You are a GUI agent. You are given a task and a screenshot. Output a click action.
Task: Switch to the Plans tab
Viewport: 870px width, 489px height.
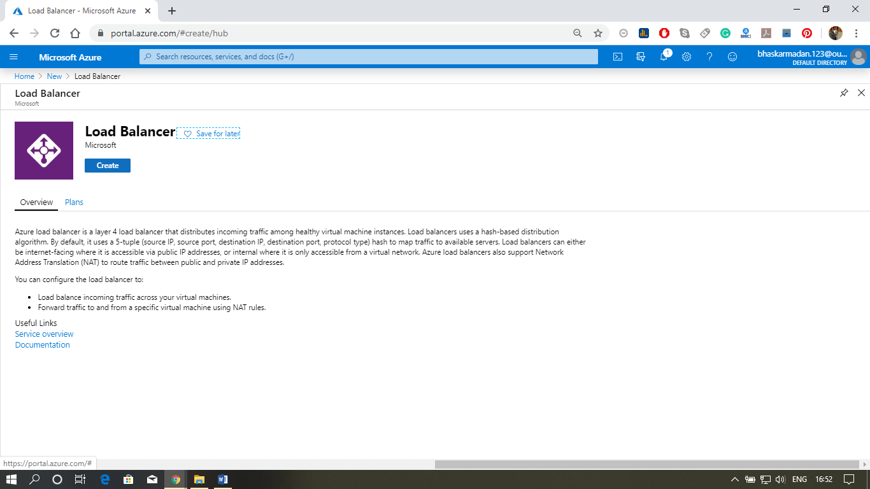(x=74, y=202)
